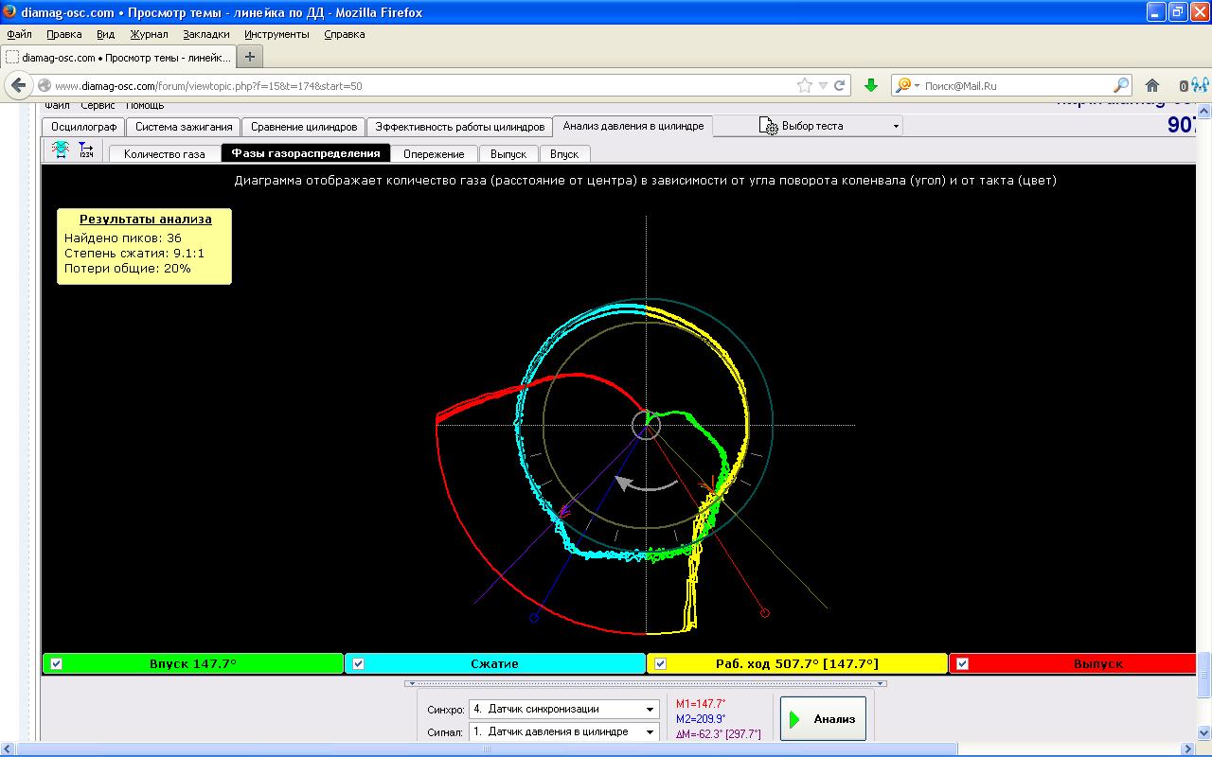The width and height of the screenshot is (1212, 757).
Task: Click the 1234 cylinder order icon
Action: [x=86, y=150]
